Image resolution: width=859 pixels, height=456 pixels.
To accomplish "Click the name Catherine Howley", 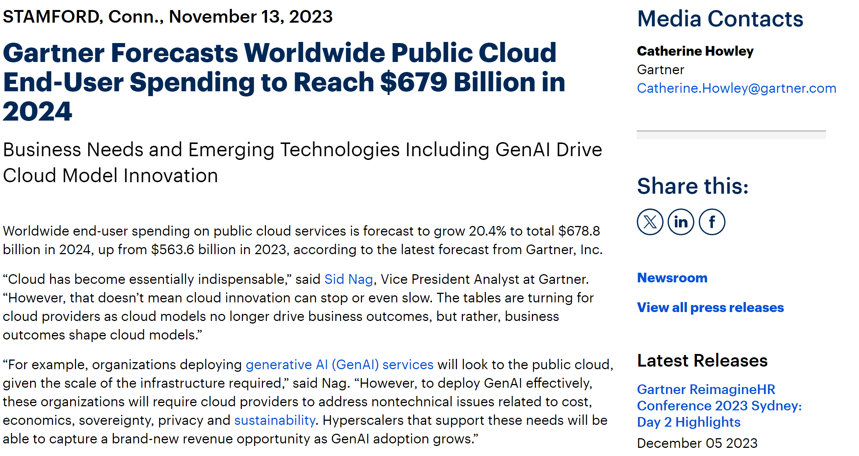I will pyautogui.click(x=695, y=51).
